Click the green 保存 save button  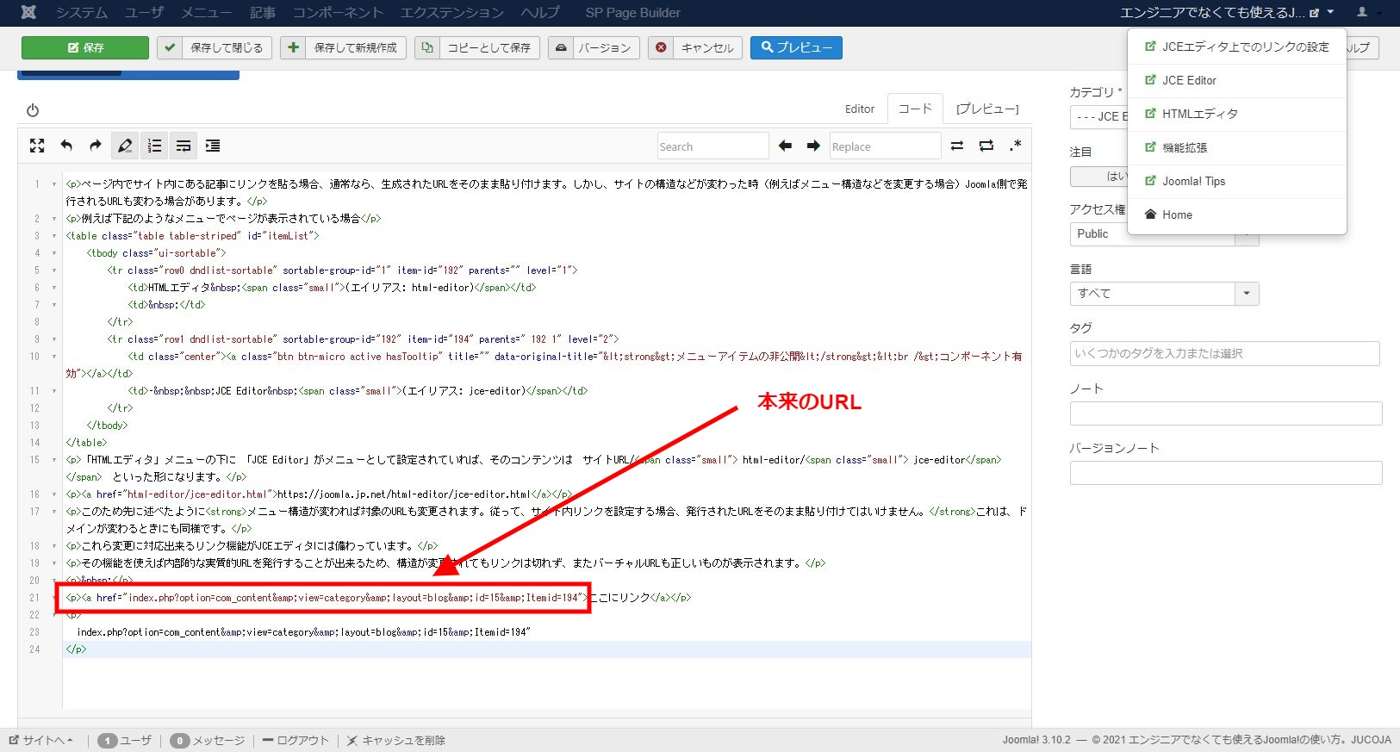click(x=85, y=47)
